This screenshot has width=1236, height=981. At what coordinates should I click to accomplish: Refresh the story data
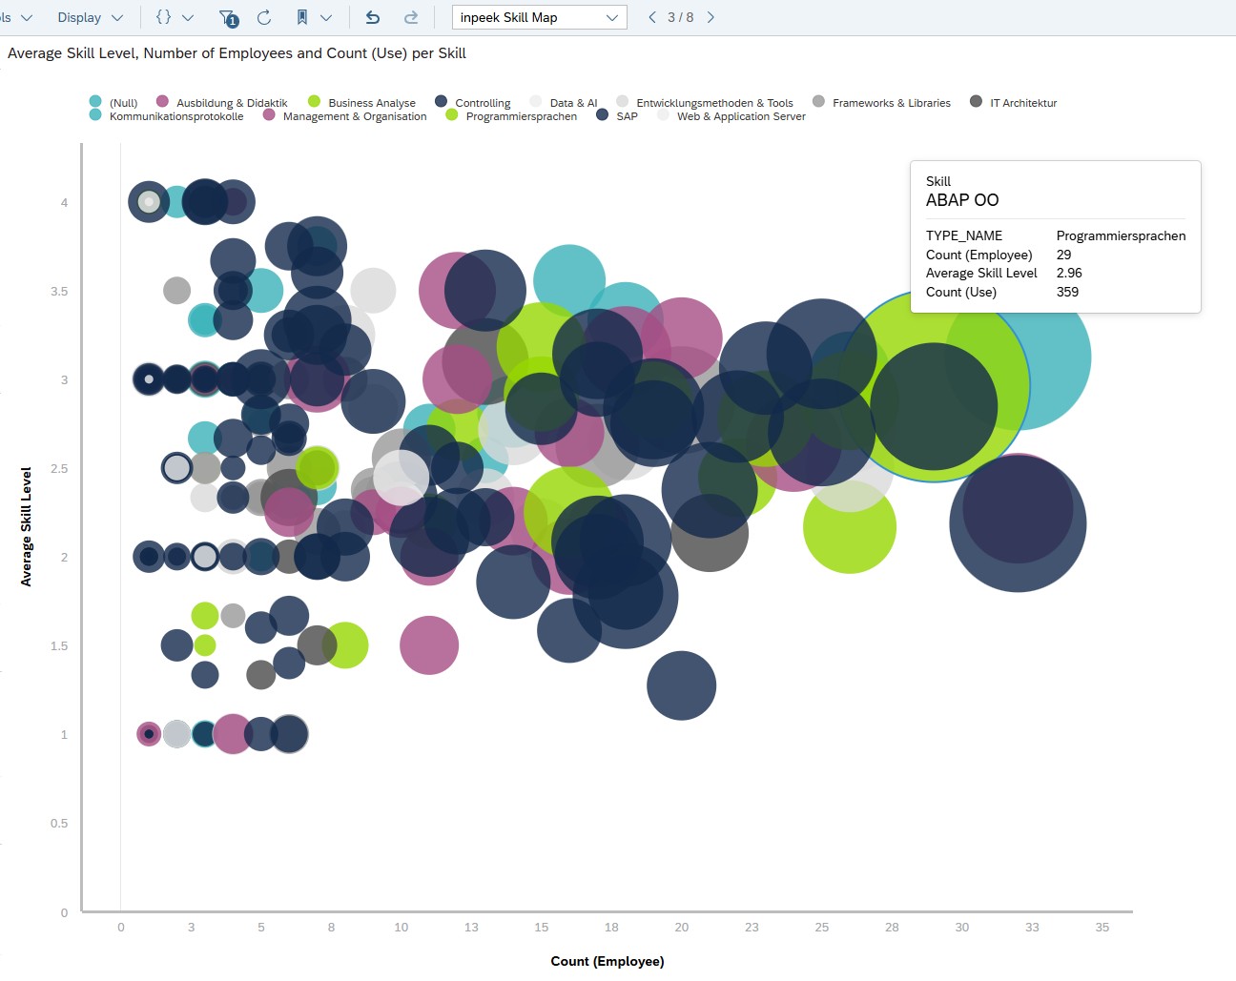click(x=264, y=17)
